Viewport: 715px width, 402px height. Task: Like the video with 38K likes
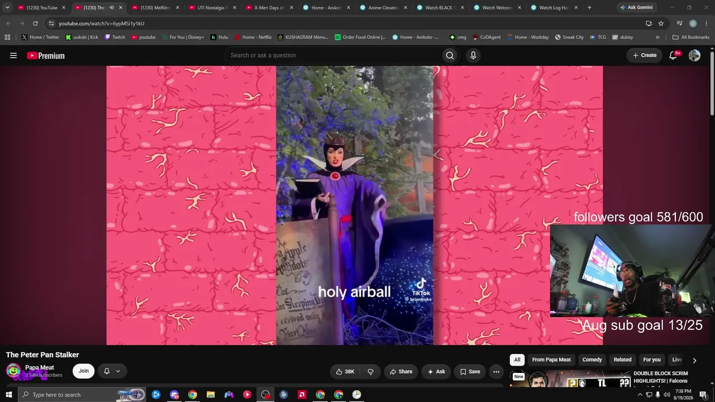click(x=345, y=371)
